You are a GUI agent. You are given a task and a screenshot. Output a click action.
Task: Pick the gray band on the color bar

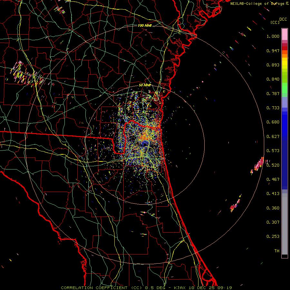click(x=285, y=225)
